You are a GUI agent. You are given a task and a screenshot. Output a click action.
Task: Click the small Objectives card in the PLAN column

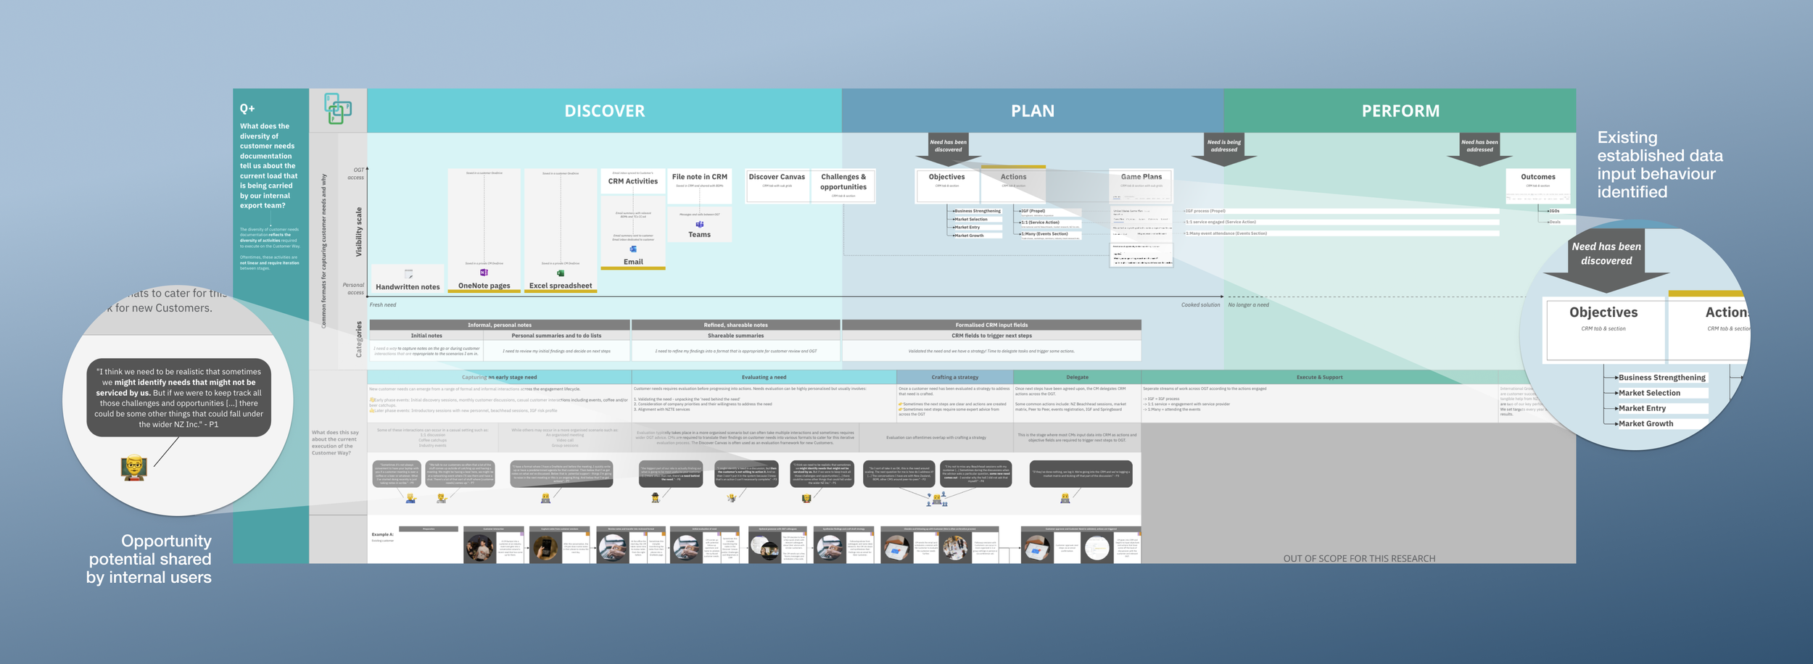[947, 186]
